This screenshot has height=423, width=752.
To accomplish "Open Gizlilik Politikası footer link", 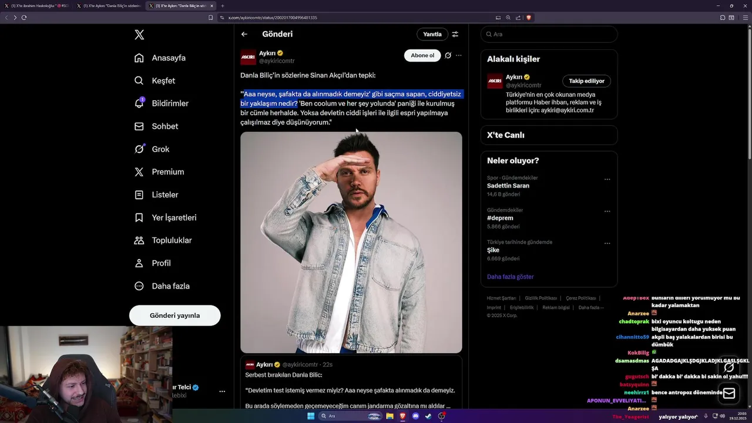I will 541,298.
